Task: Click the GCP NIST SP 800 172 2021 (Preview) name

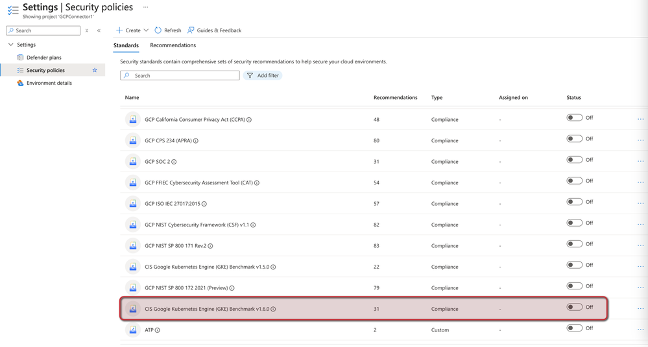Action: [x=186, y=288]
